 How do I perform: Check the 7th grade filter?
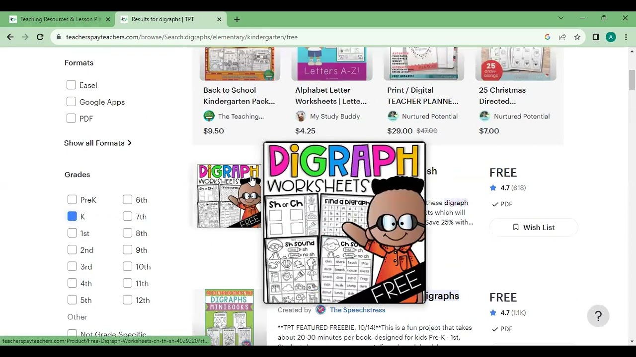pos(128,216)
